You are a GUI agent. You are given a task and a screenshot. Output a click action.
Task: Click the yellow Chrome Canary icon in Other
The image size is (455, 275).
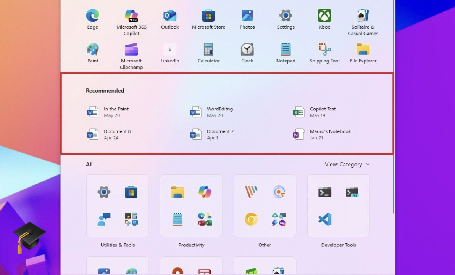(x=251, y=219)
